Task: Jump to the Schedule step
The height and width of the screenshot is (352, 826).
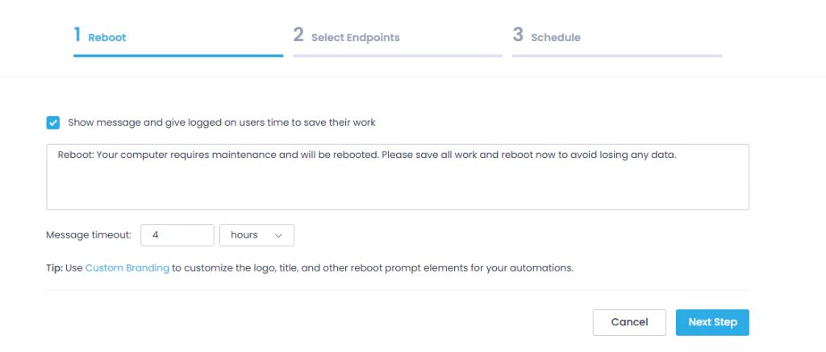Action: coord(556,38)
